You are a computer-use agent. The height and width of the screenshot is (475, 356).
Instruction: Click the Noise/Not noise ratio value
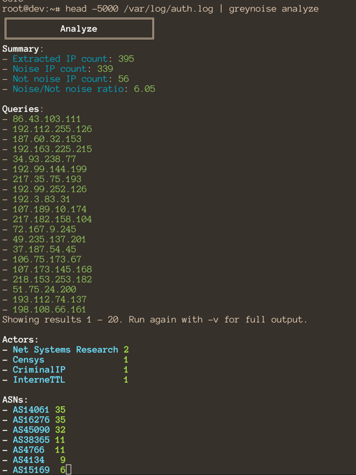[x=144, y=89]
